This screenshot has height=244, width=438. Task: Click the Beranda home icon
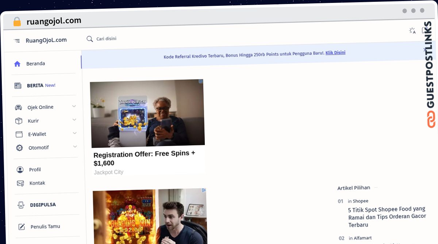tap(17, 64)
